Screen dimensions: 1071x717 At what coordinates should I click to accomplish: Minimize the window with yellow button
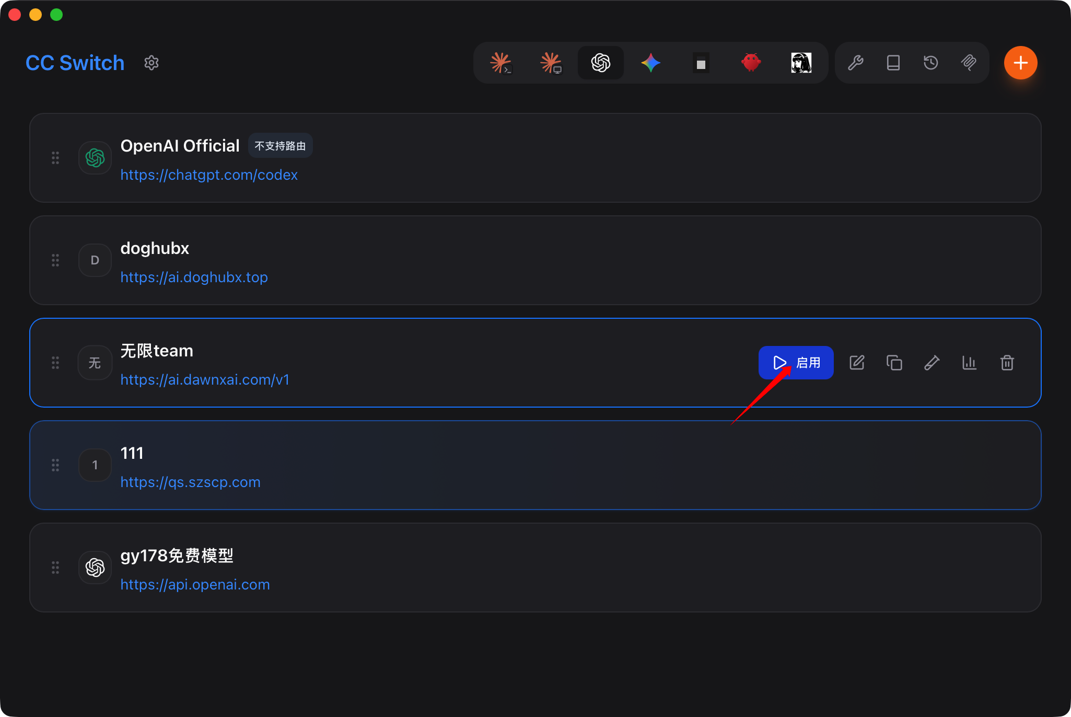click(x=36, y=15)
